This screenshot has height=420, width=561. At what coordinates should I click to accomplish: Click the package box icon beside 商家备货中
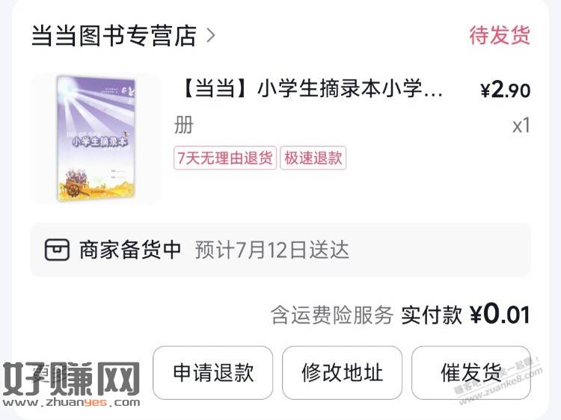tap(57, 250)
